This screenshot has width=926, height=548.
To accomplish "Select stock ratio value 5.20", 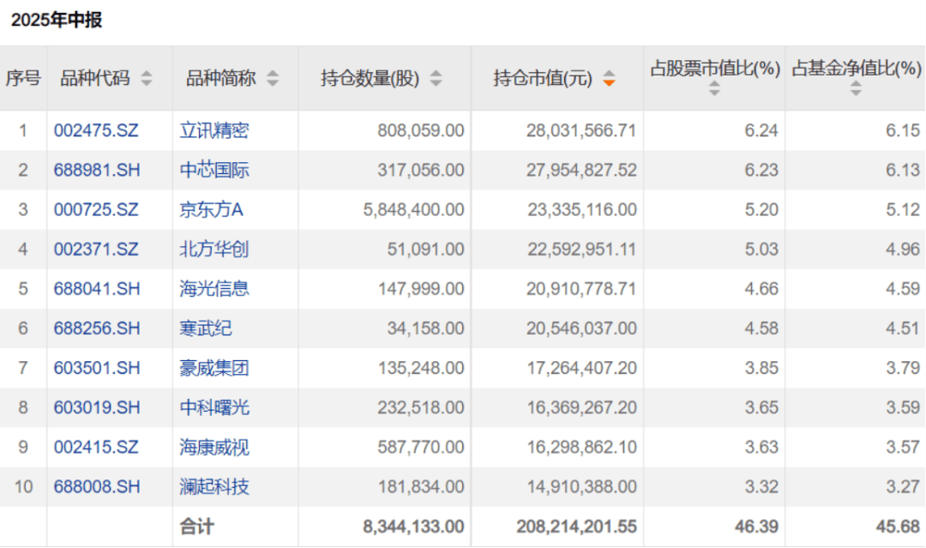I will [x=761, y=209].
